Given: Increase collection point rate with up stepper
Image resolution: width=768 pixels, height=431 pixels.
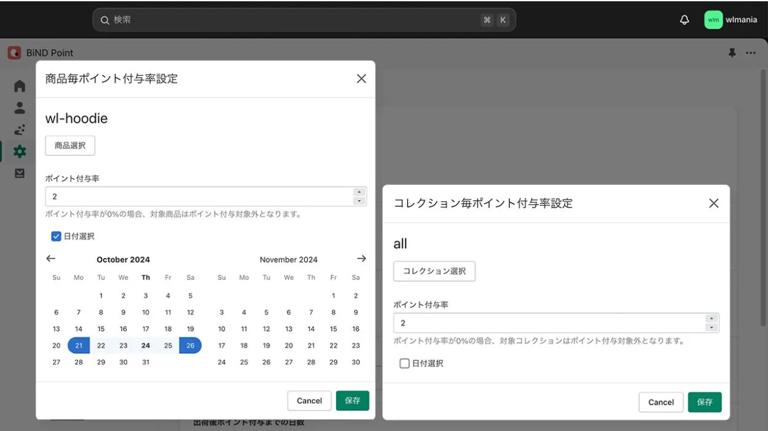Looking at the screenshot, I should (711, 319).
